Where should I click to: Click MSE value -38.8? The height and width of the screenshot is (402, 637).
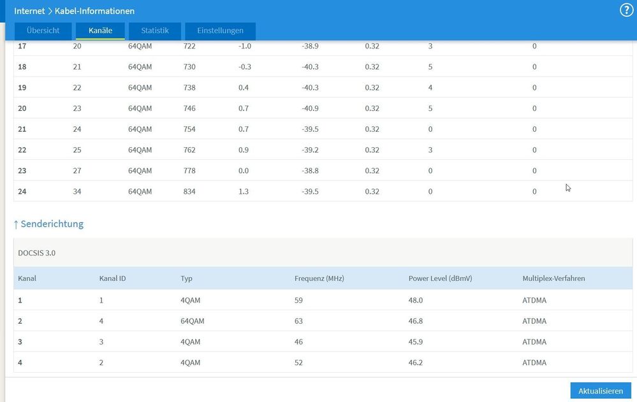(x=310, y=171)
